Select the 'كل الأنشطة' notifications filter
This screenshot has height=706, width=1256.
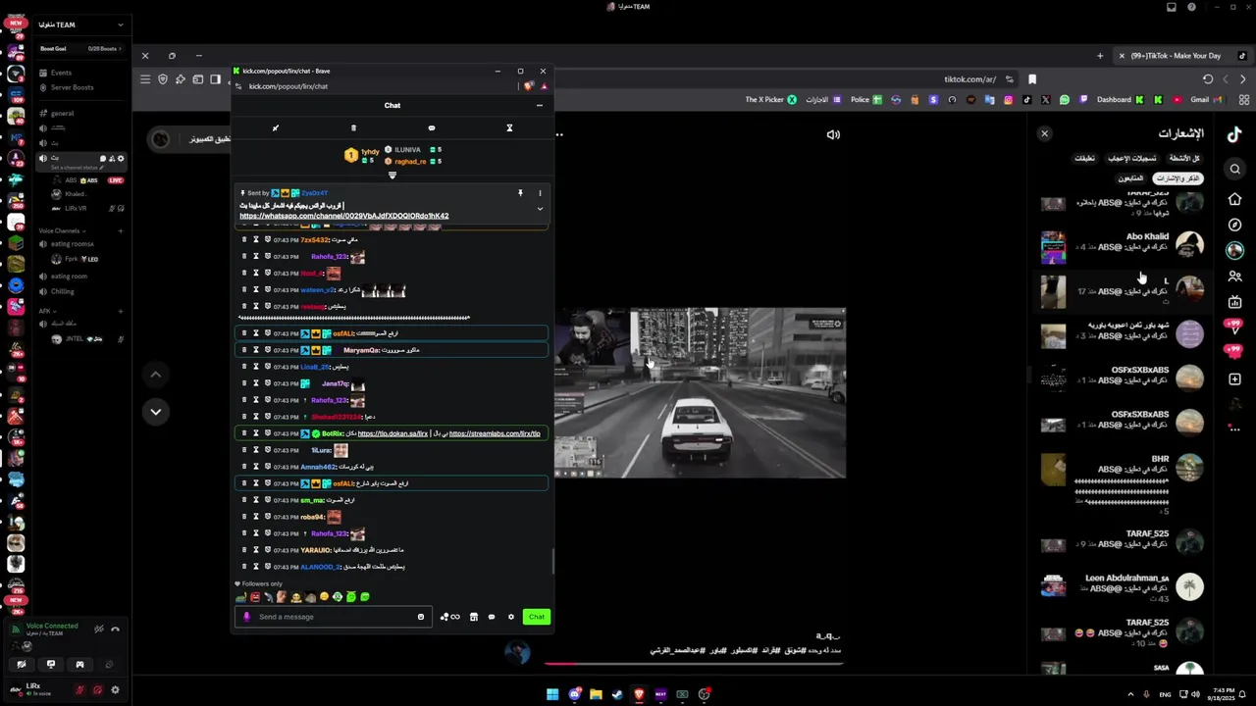[x=1184, y=158]
